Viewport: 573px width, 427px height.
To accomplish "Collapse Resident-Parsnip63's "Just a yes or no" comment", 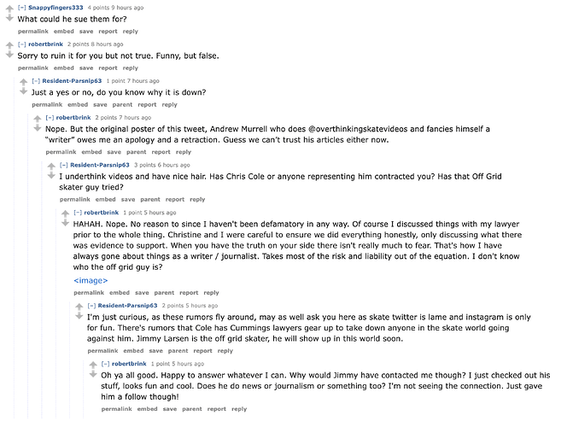I will 36,80.
